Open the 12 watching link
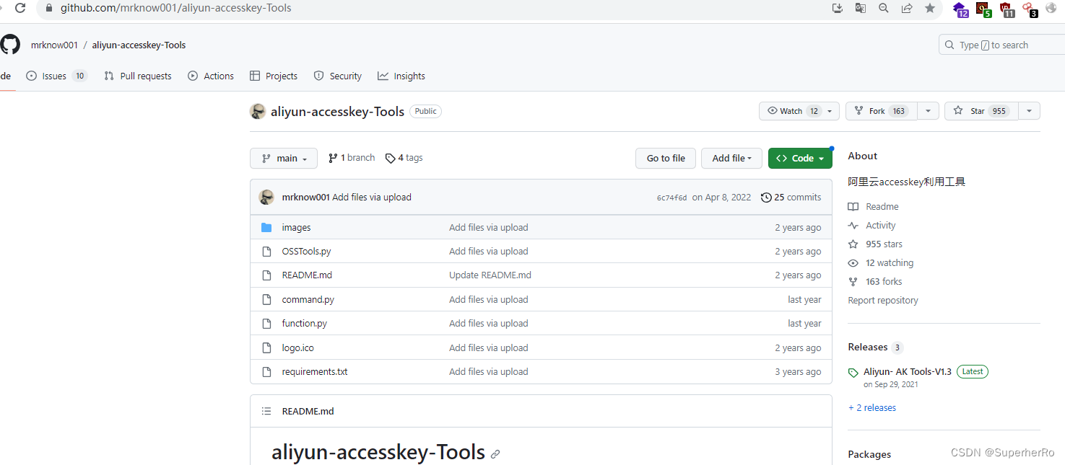 click(x=881, y=263)
